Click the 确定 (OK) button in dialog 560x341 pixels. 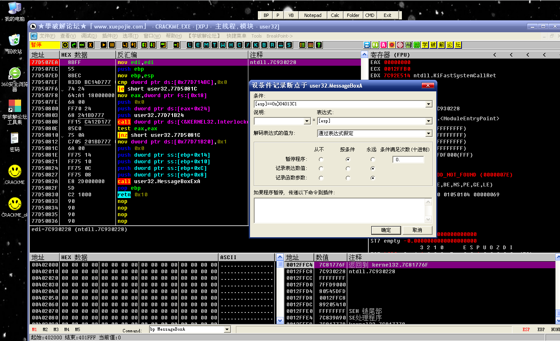point(386,230)
